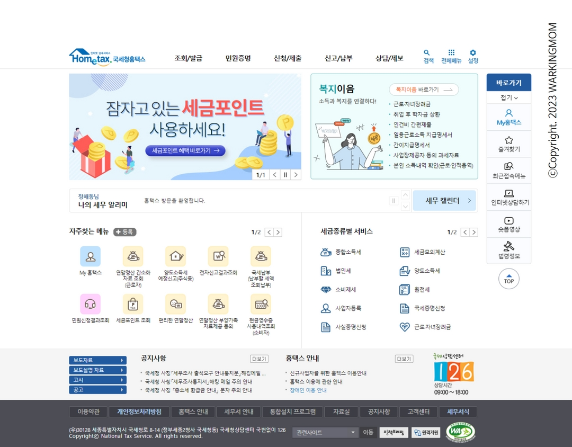572x447 pixels.
Task: Open the 조회/발급 menu
Action: coord(188,58)
